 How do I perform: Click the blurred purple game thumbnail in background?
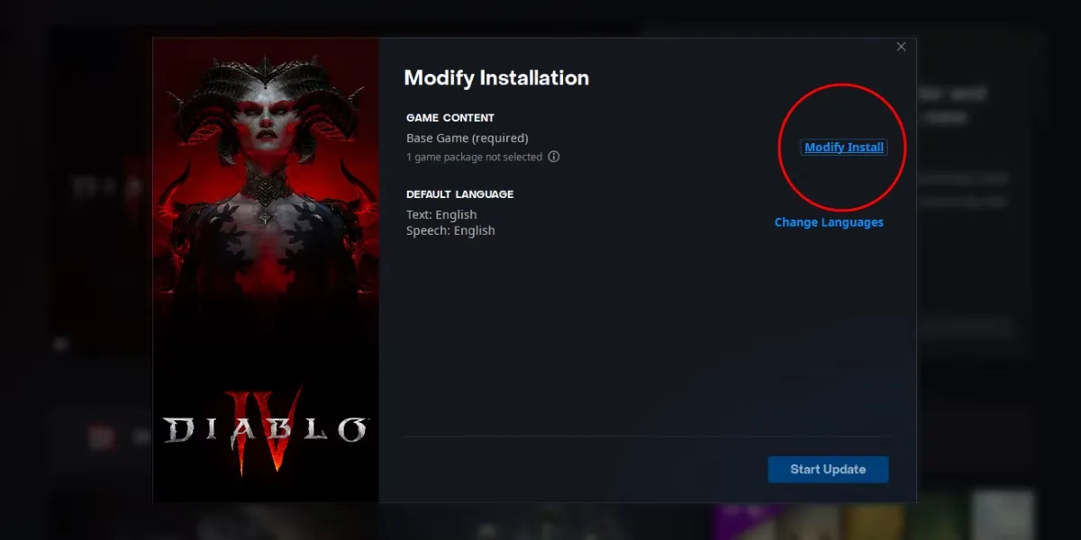(x=748, y=520)
